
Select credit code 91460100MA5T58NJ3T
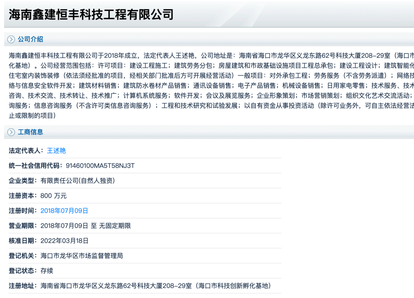pos(100,166)
